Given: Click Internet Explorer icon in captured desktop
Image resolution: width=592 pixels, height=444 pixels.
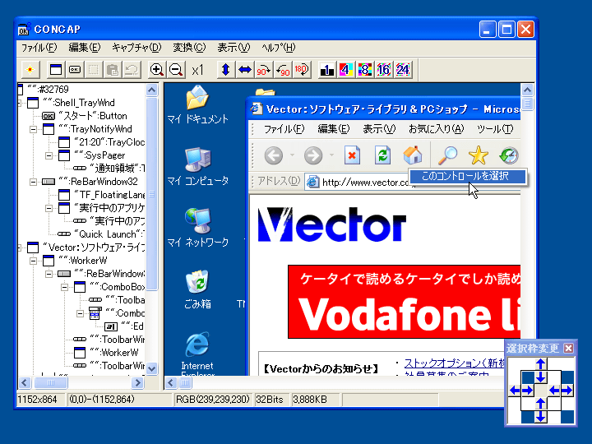Looking at the screenshot, I should tap(197, 353).
